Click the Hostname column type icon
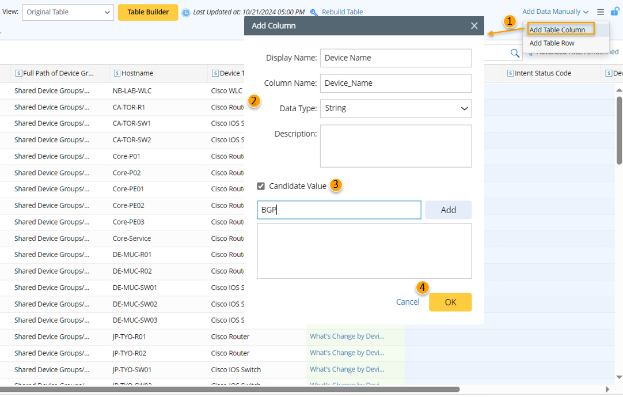The height and width of the screenshot is (397, 623). [117, 73]
